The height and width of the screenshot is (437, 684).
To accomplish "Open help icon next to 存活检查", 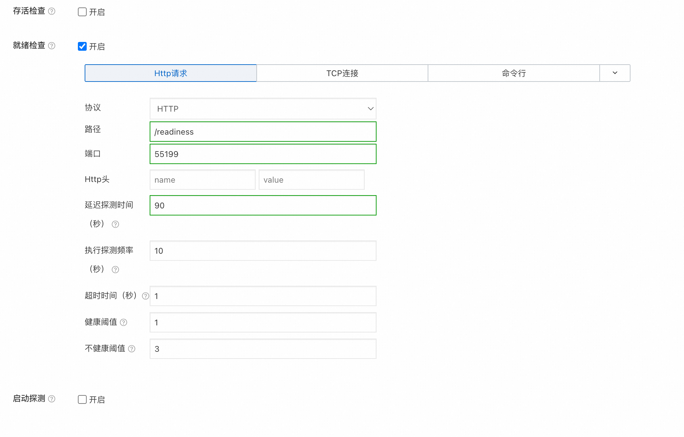I will [x=52, y=11].
